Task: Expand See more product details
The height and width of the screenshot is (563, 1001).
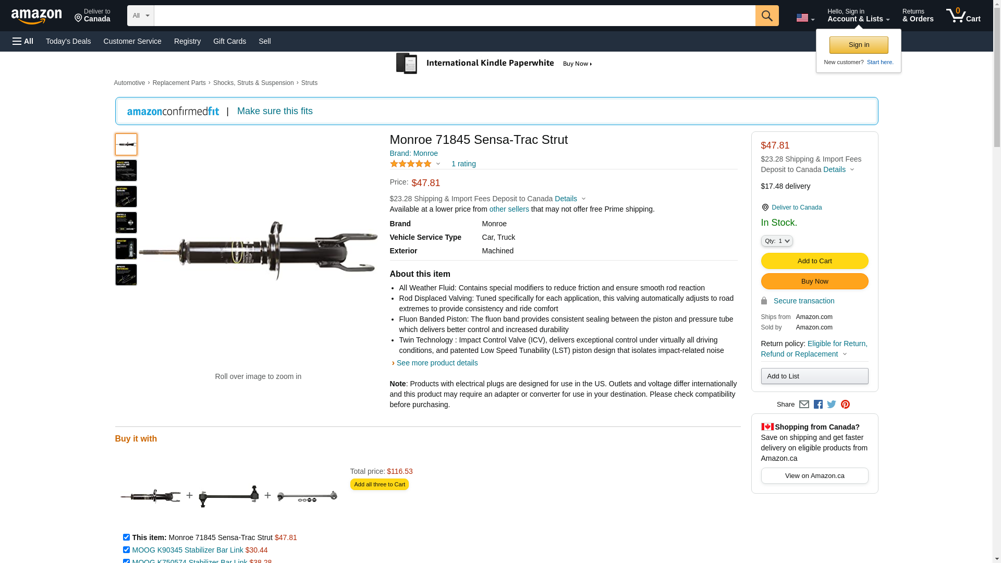Action: (x=437, y=363)
